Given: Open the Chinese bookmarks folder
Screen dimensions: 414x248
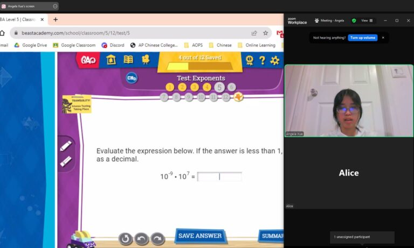Looking at the screenshot, I should point(220,45).
